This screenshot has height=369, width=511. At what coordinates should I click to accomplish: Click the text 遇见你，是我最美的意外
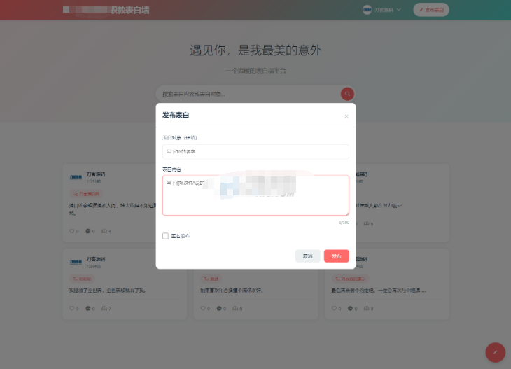tap(255, 50)
